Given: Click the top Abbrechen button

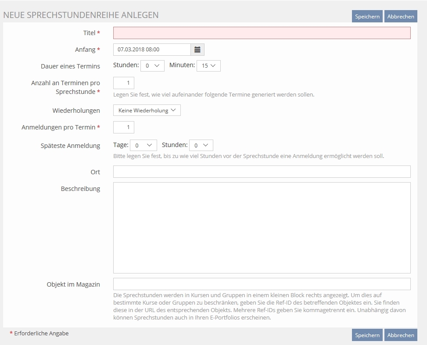Looking at the screenshot, I should point(400,16).
